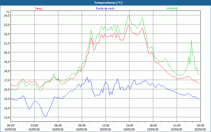Click the 09:00 x-axis time label
This screenshot has width=211, height=132.
coord(82,126)
